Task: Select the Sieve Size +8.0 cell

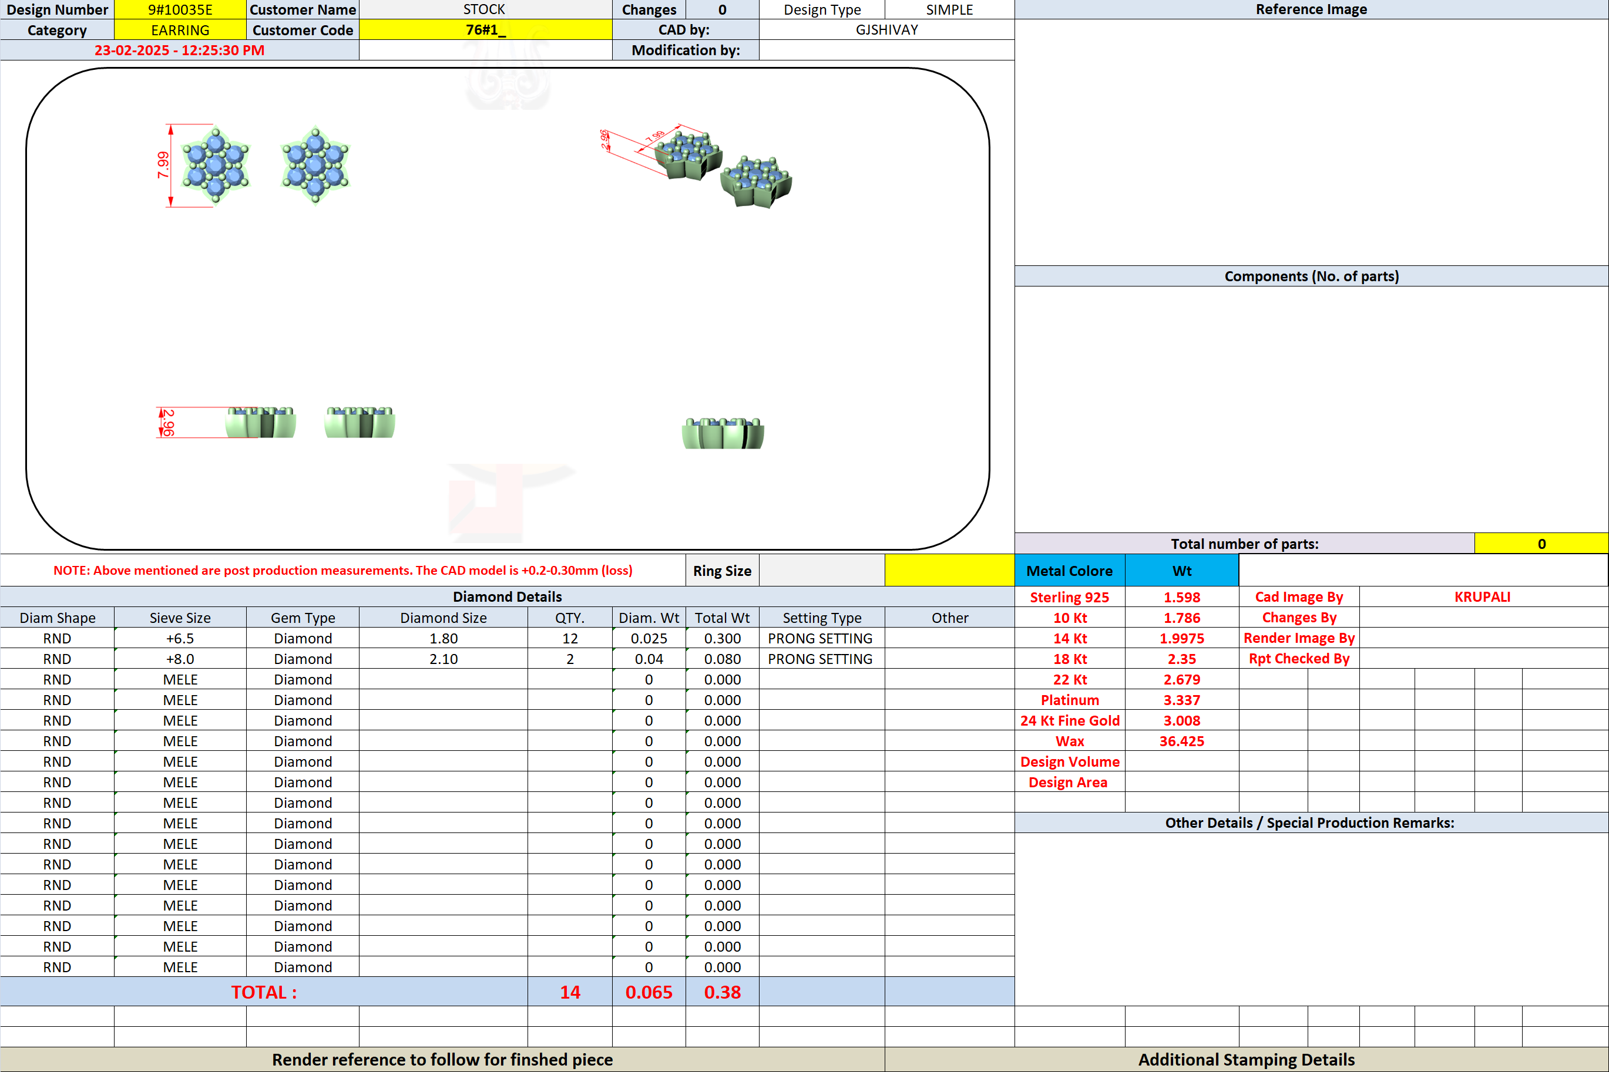Action: pyautogui.click(x=180, y=659)
